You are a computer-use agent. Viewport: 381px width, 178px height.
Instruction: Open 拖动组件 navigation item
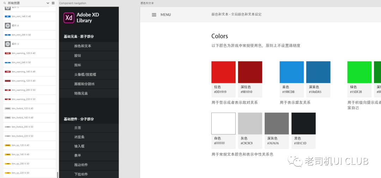point(89,165)
